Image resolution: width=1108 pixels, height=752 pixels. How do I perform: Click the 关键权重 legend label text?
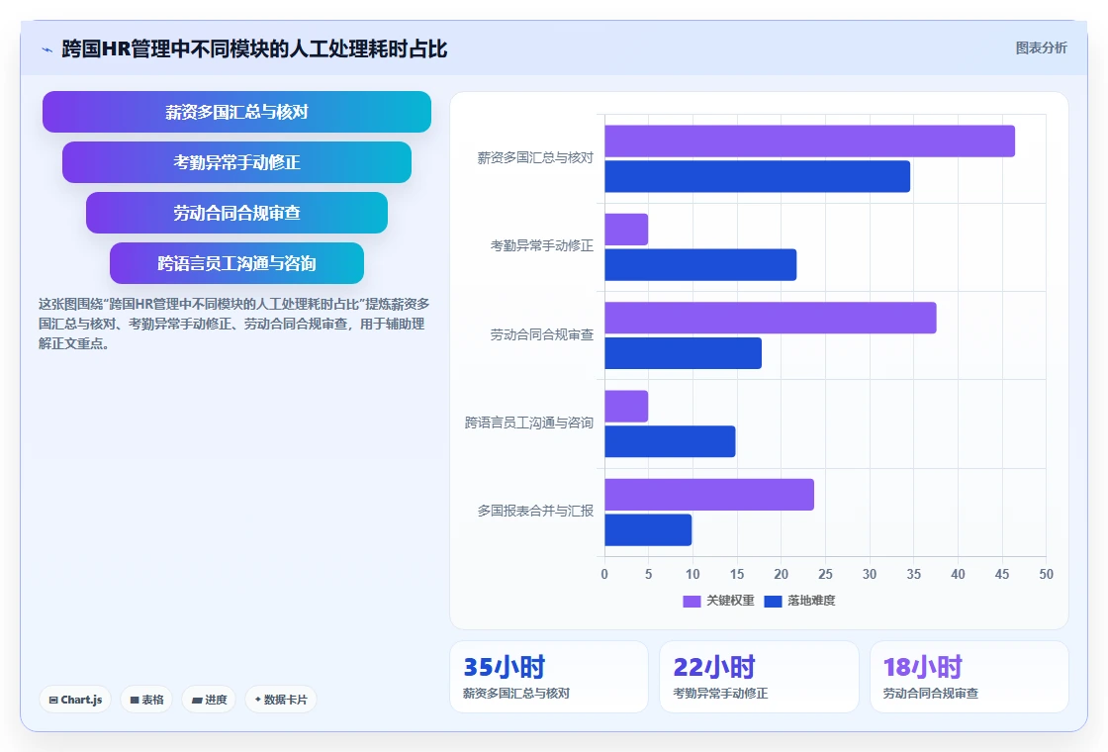click(x=730, y=601)
